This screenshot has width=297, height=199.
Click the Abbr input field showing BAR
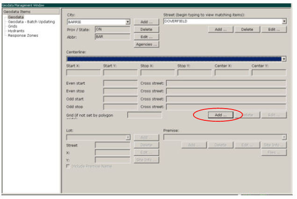tap(112, 36)
